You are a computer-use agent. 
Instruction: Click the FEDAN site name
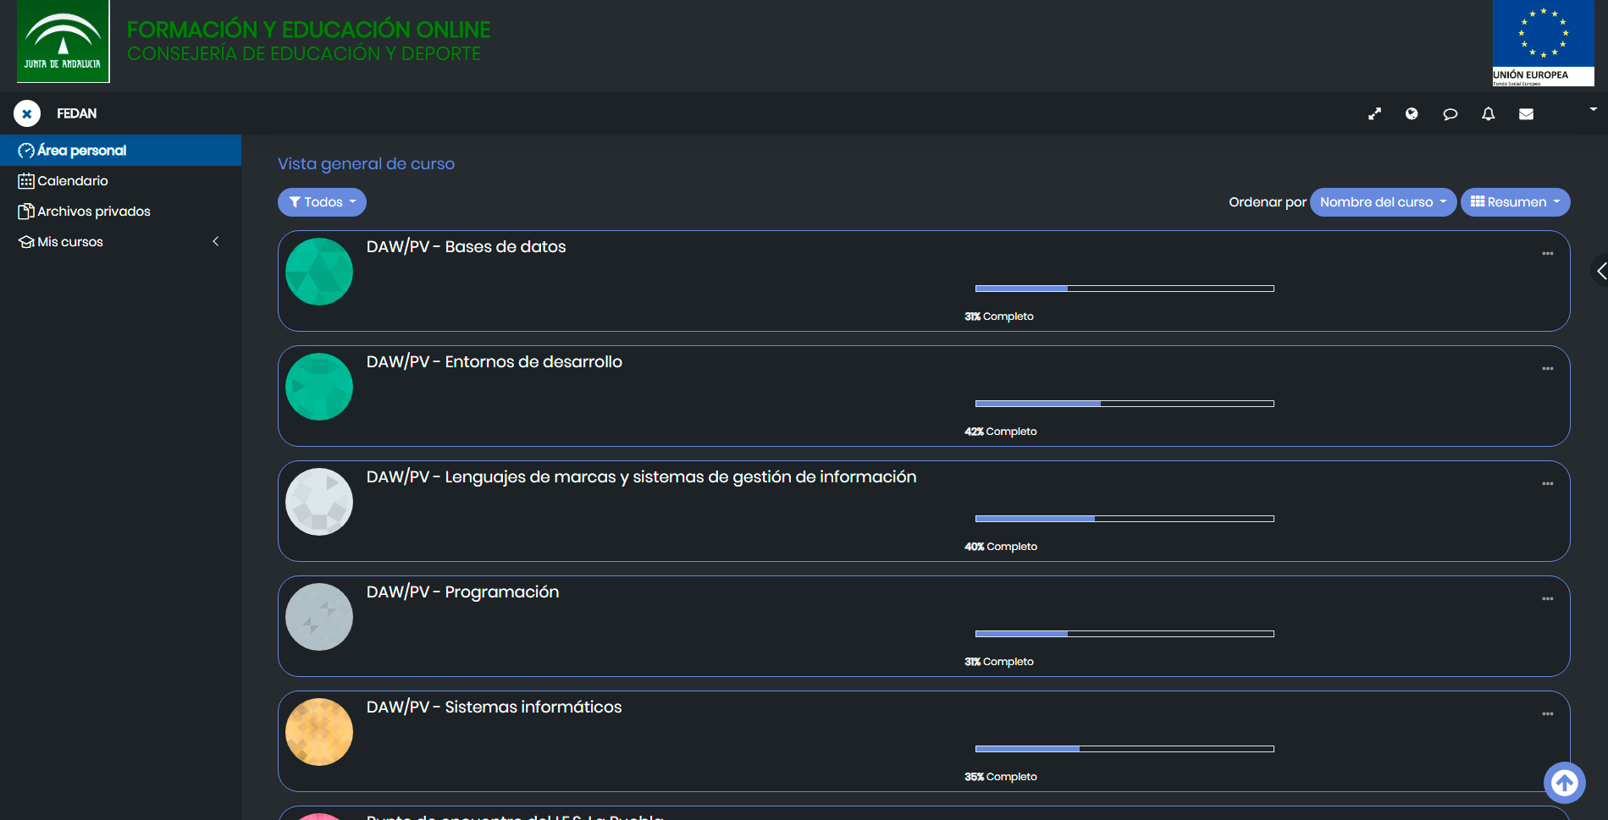tap(77, 113)
